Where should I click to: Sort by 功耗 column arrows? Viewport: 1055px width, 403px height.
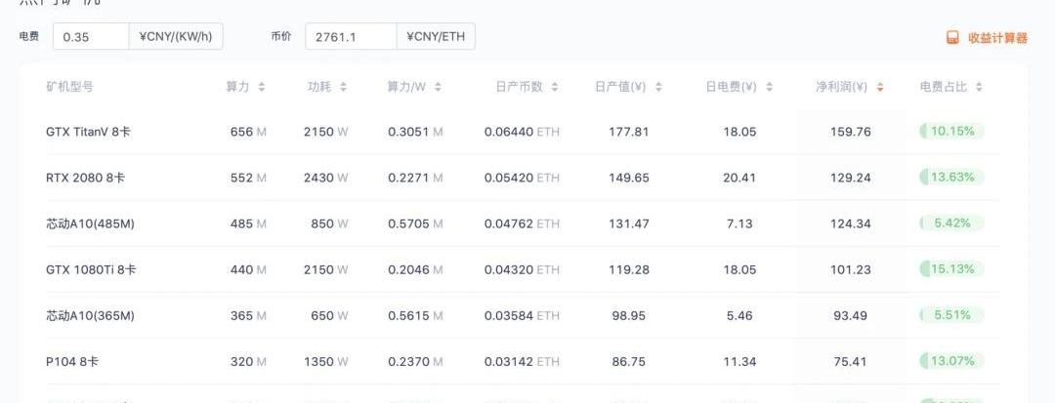(343, 87)
